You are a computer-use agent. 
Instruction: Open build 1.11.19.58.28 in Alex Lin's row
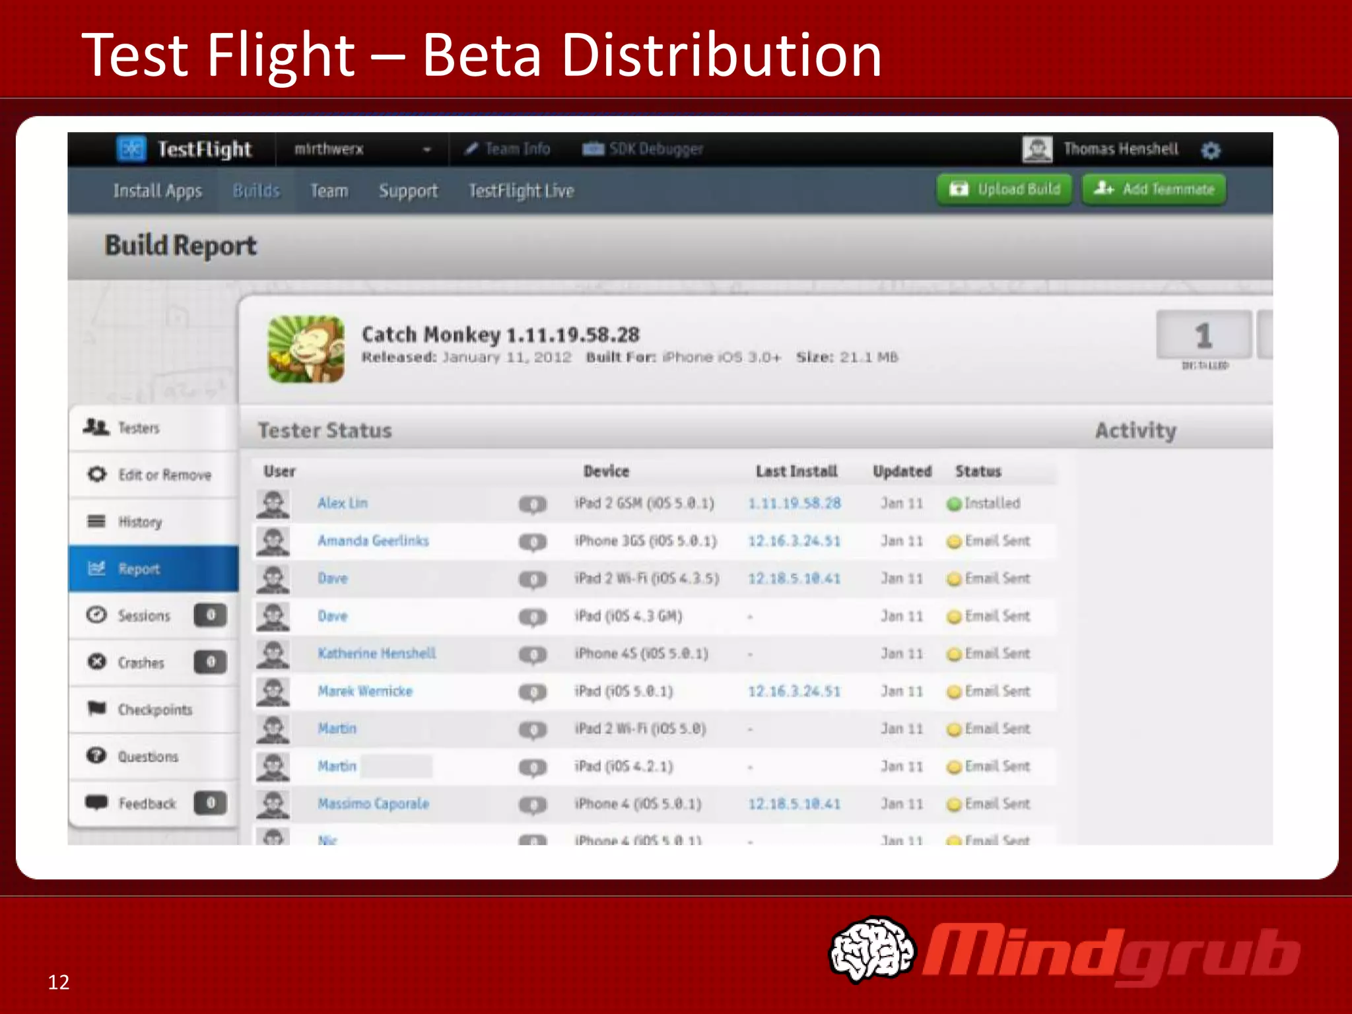tap(794, 503)
